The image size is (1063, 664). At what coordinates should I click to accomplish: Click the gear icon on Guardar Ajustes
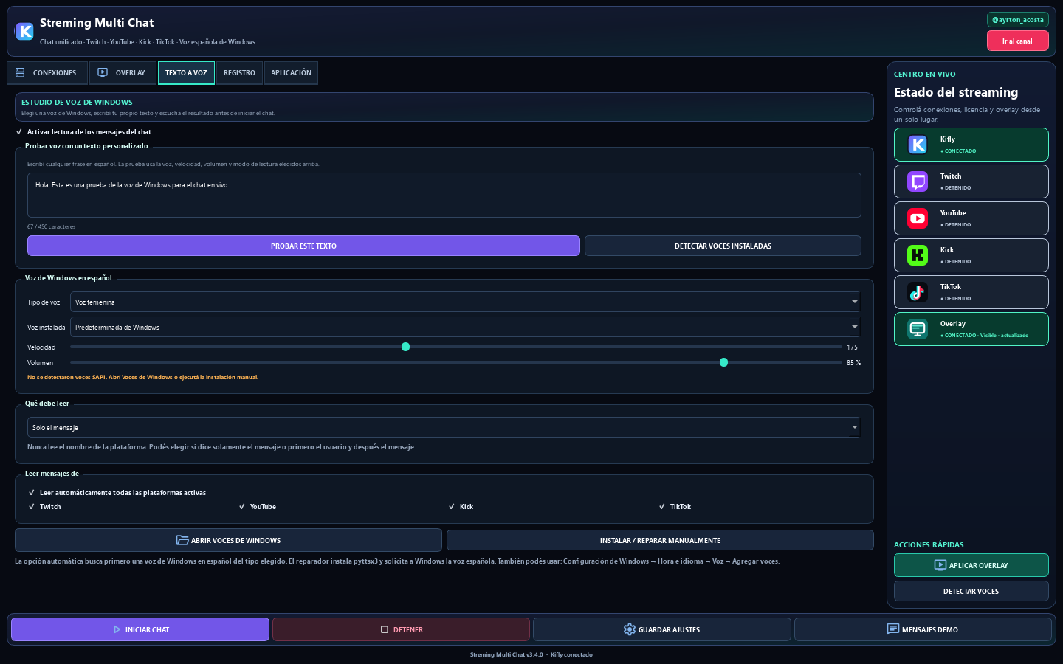630,630
